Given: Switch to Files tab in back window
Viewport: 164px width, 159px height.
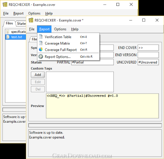Looking at the screenshot, I should point(9,23).
